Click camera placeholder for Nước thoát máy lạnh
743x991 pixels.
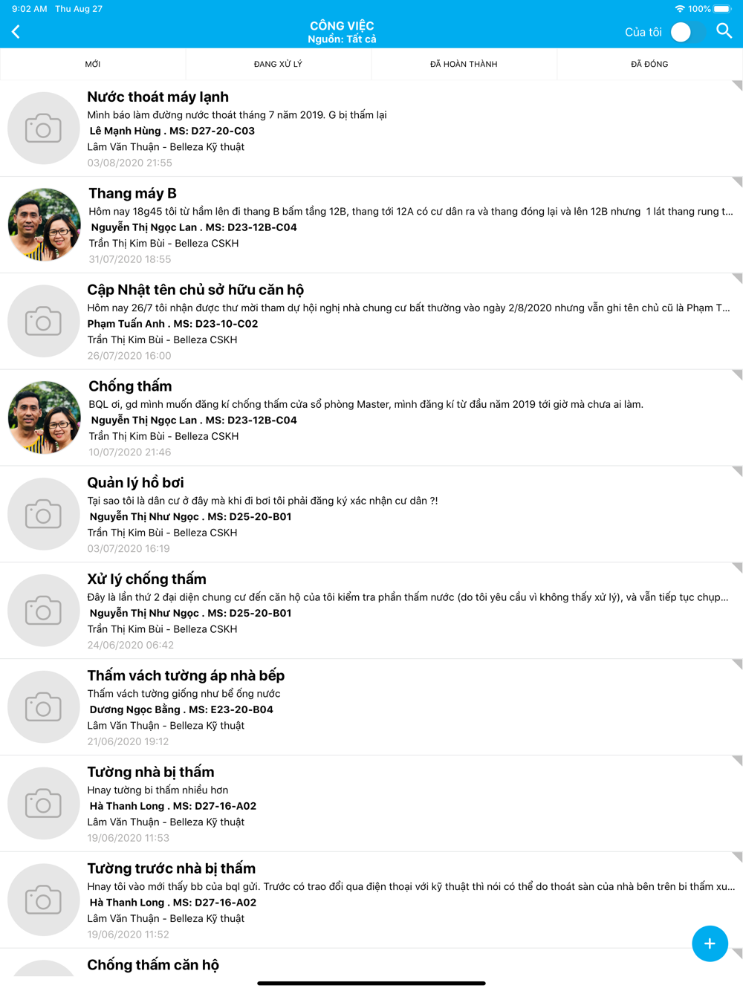[x=44, y=129]
